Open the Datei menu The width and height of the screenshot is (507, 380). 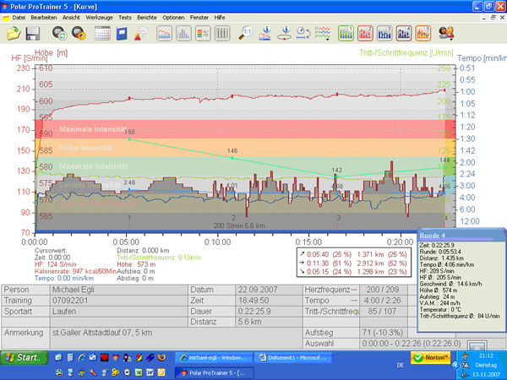pos(19,18)
